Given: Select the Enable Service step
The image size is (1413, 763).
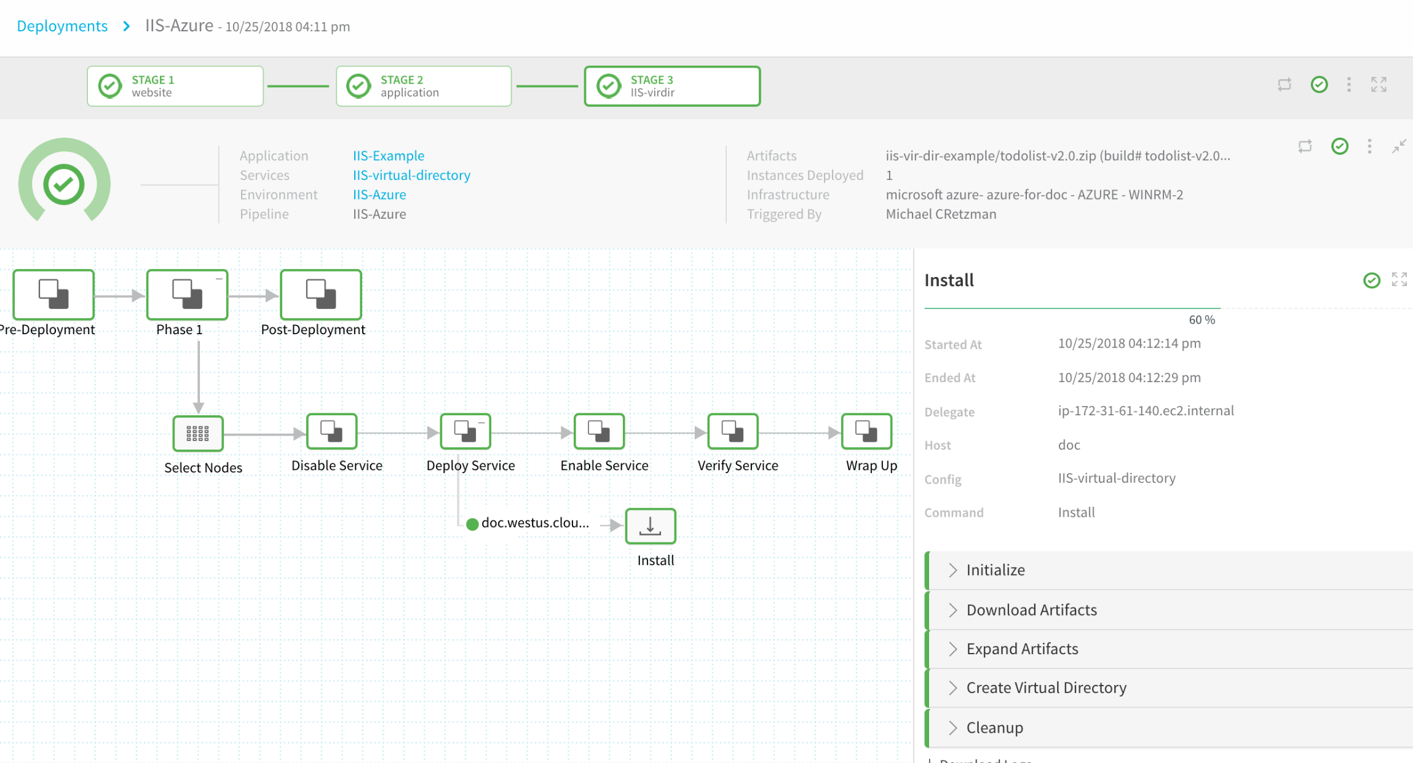Looking at the screenshot, I should tap(599, 431).
